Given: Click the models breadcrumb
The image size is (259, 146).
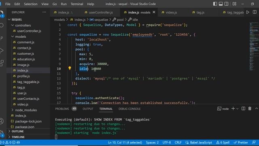Looking at the screenshot, I should coord(59,20).
